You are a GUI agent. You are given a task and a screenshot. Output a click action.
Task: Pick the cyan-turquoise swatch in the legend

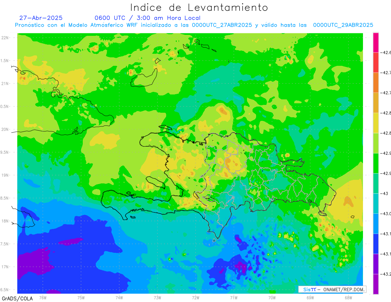376,203
